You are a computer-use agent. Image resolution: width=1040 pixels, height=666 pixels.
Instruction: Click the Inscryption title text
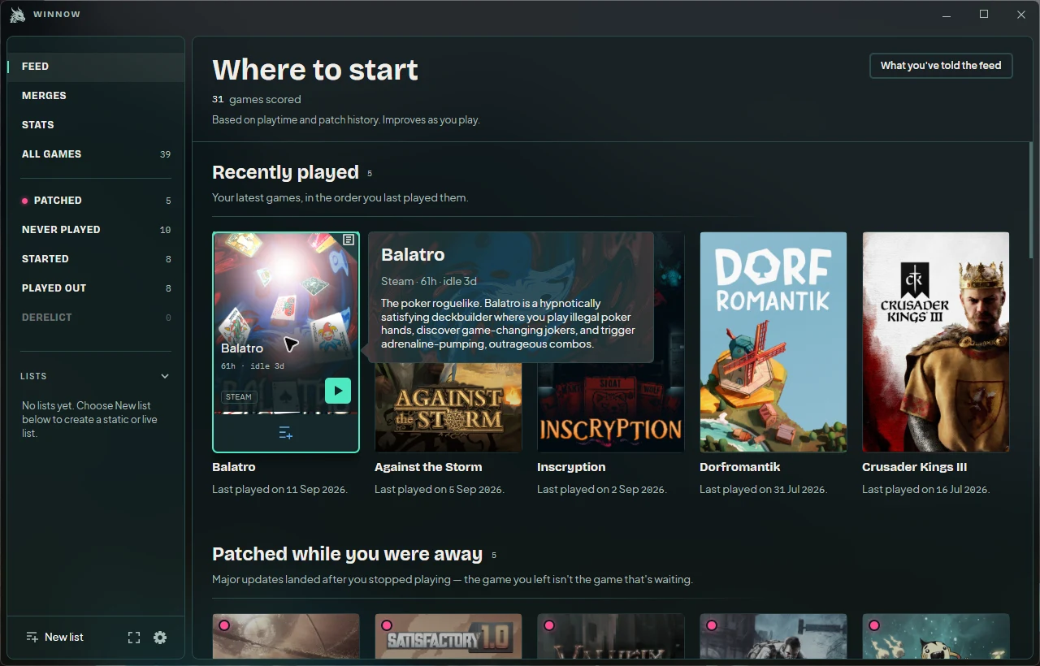click(x=571, y=467)
